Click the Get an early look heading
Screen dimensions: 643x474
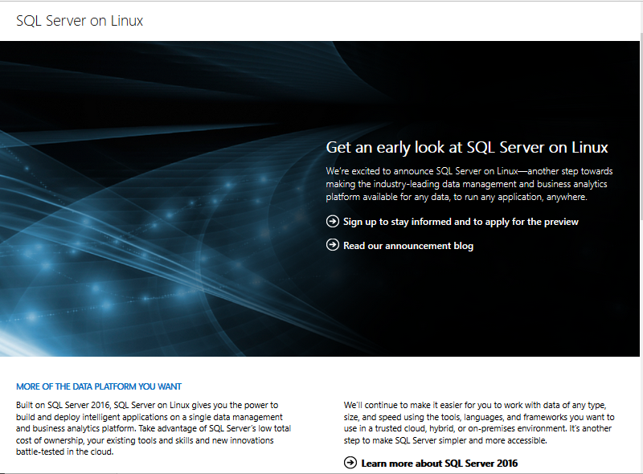click(467, 147)
